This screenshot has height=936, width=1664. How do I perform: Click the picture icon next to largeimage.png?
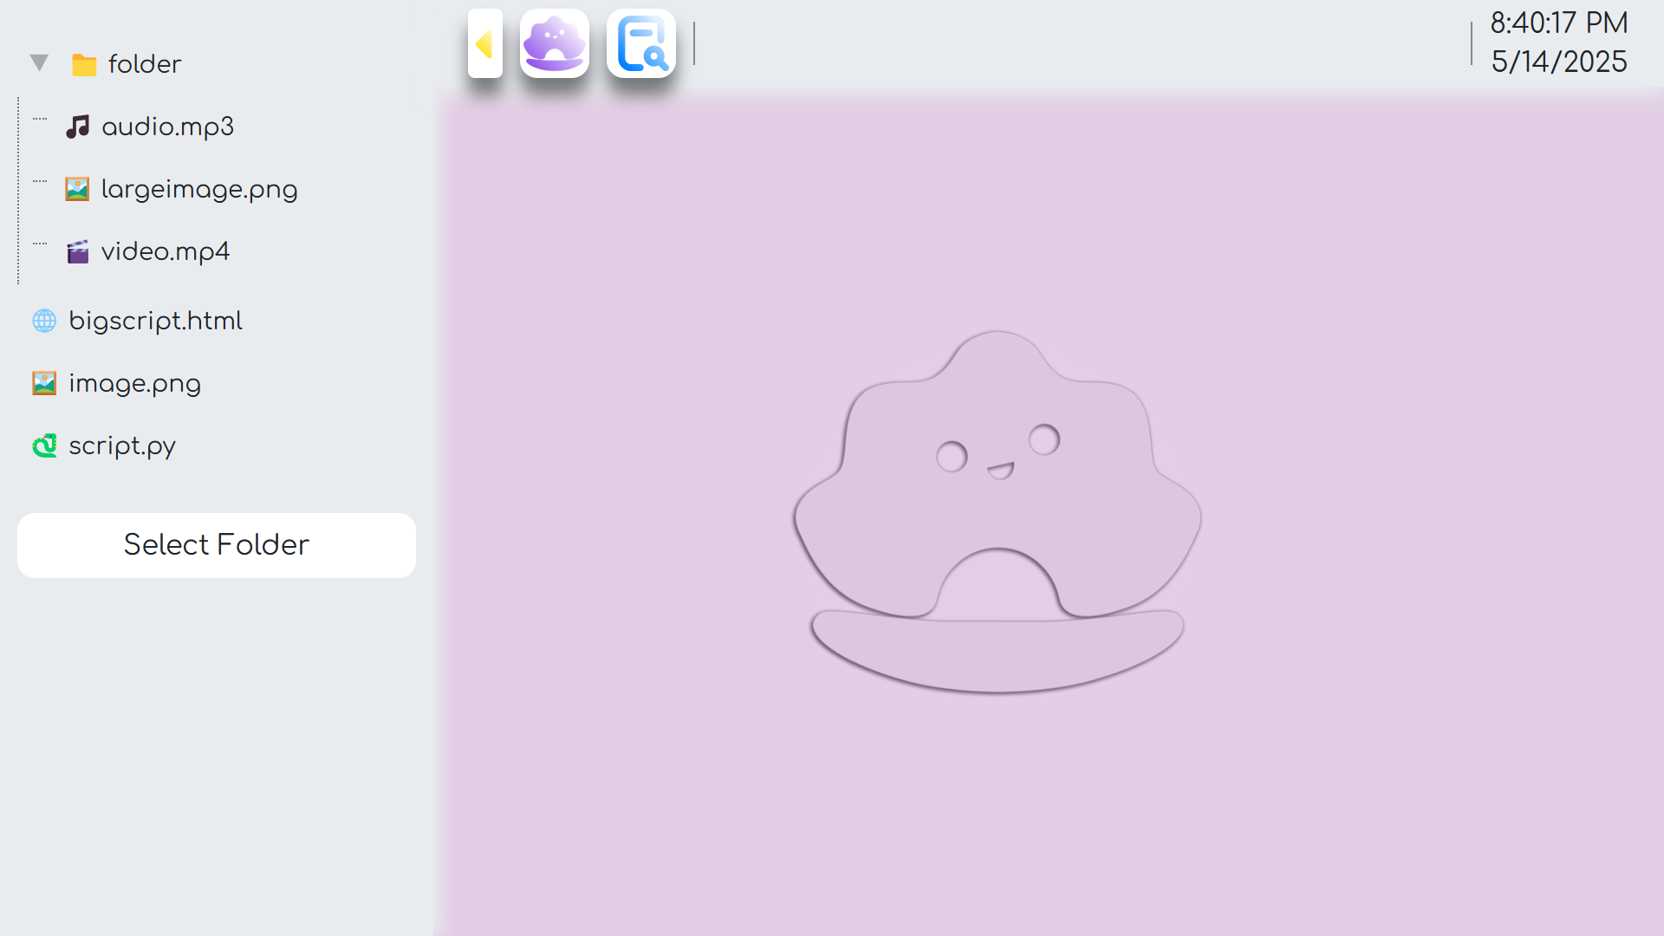79,189
